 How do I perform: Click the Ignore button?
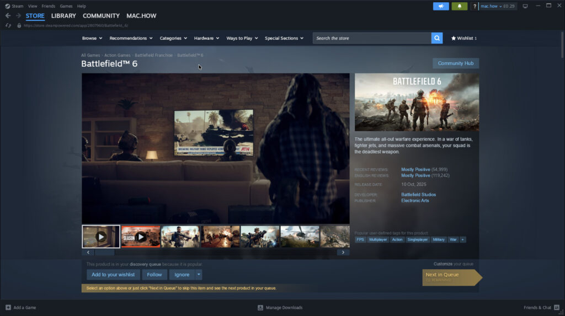pyautogui.click(x=182, y=275)
